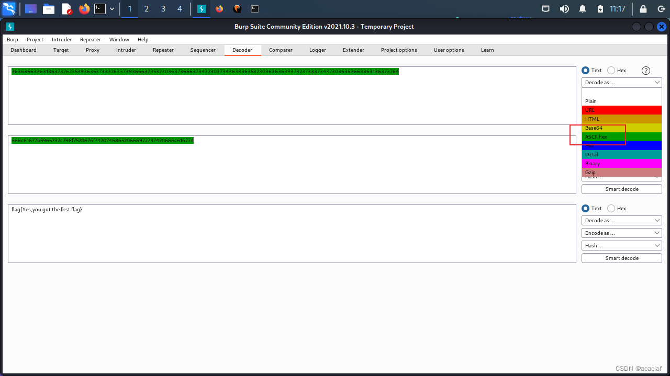Select the Text radio button for the first box
The width and height of the screenshot is (670, 376).
pos(585,70)
